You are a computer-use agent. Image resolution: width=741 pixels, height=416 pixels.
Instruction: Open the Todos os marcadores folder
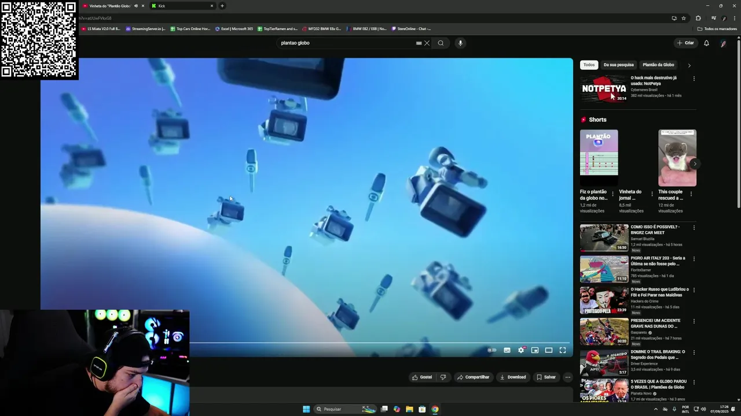pos(717,28)
